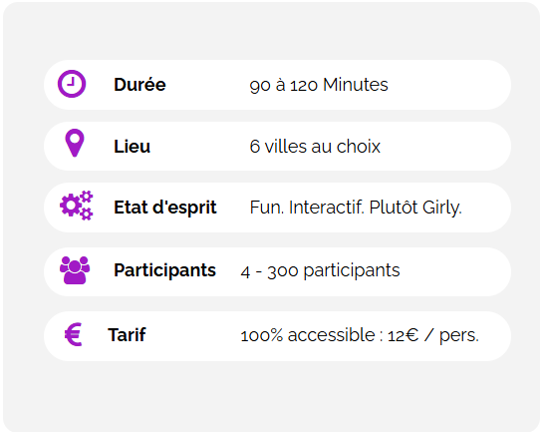
Task: Click the Tarif label
Action: pos(127,335)
